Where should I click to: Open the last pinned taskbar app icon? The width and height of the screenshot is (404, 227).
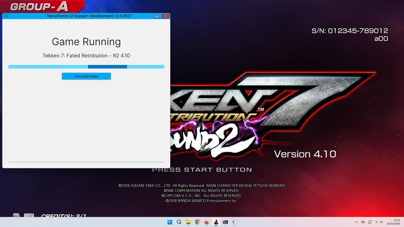(234, 222)
